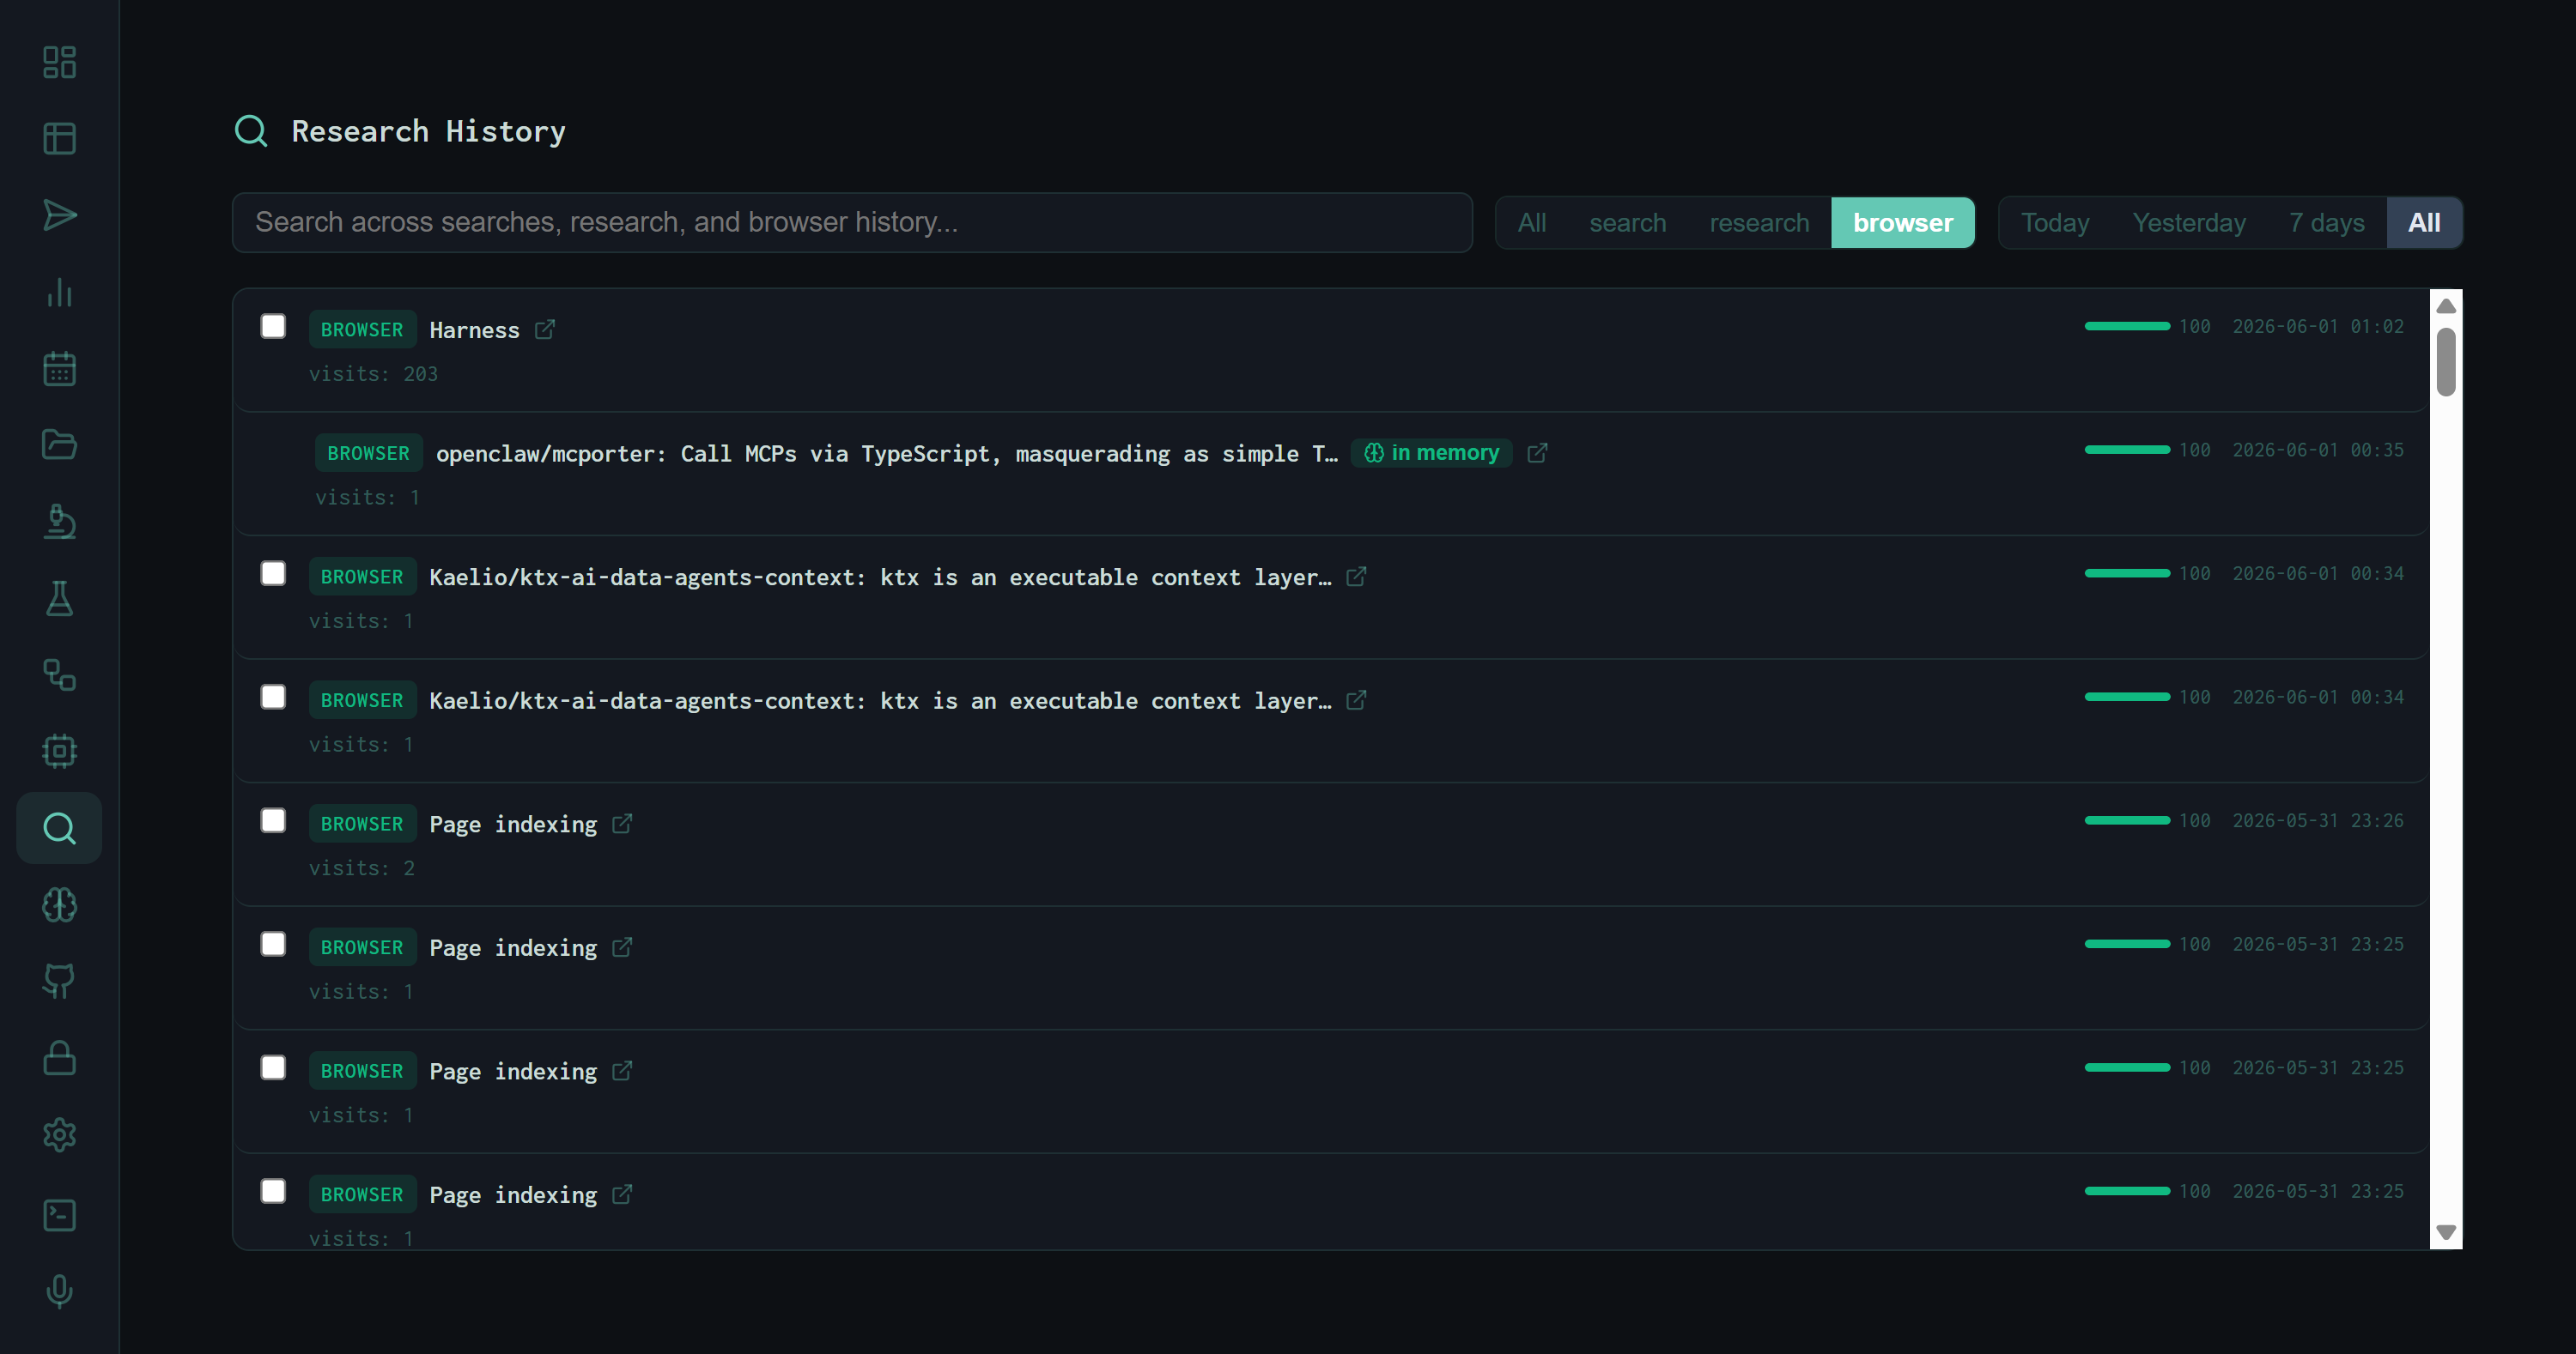Screen dimensions: 2576x1354
Task: Open the settings gear icon in sidebar
Action: point(59,1135)
